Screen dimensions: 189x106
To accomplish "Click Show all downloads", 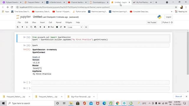I will tap(178, 97).
